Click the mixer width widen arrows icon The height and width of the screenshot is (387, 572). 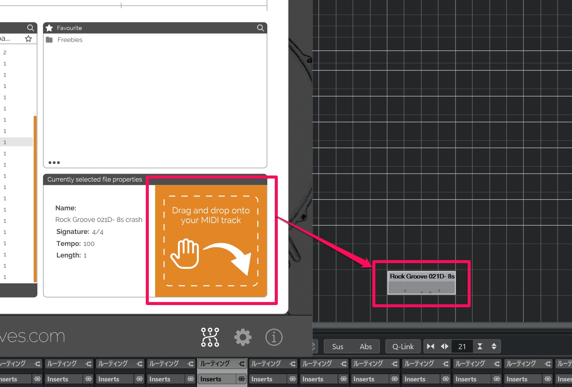coord(445,347)
